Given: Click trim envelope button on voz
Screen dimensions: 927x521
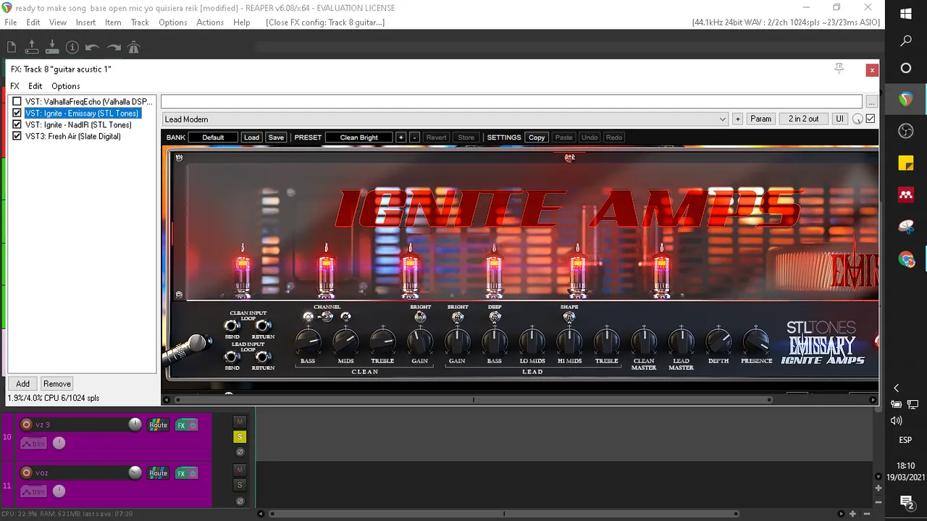Looking at the screenshot, I should click(x=33, y=491).
